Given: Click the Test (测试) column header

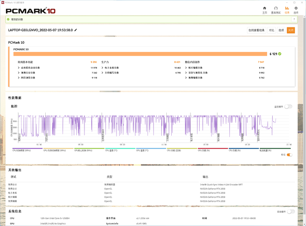Looking at the screenshot, I should click(13, 177).
